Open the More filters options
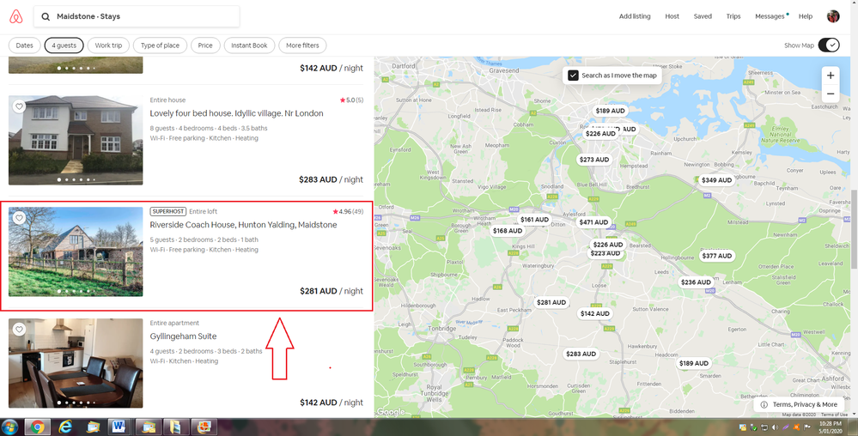This screenshot has height=436, width=858. pos(302,45)
